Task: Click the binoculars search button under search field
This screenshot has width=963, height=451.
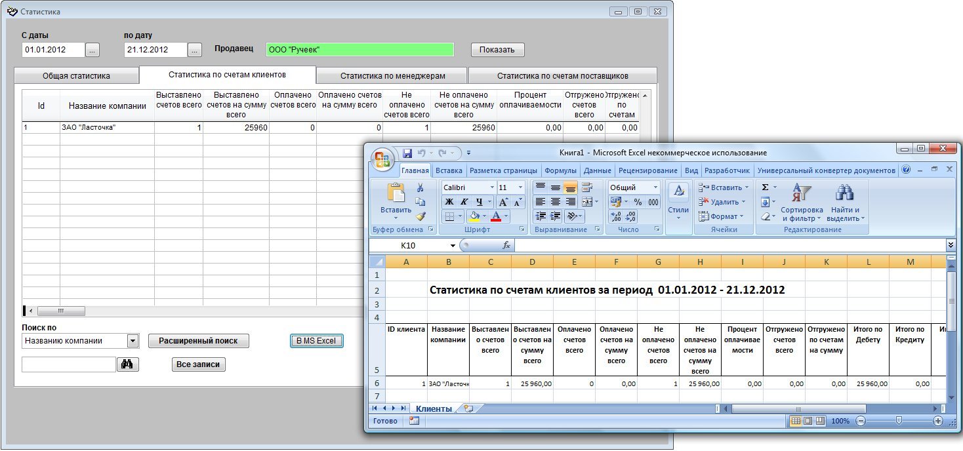Action: [128, 364]
